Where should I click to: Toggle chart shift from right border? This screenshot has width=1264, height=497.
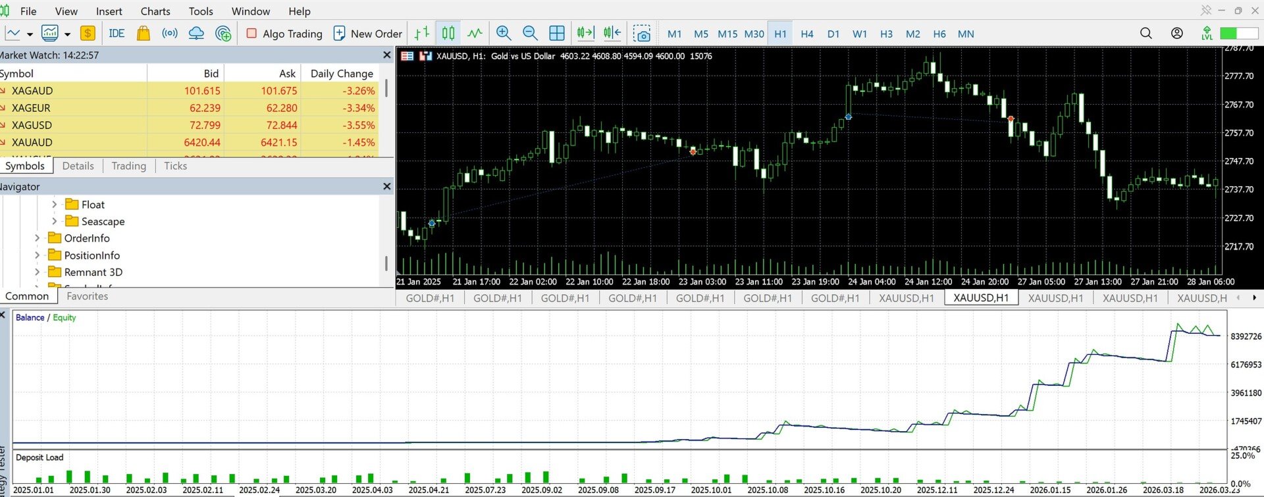[612, 33]
